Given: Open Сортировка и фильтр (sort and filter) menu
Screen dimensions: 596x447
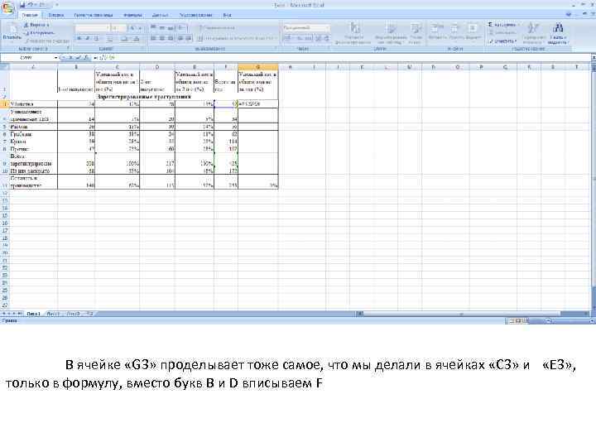Looking at the screenshot, I should point(533,33).
